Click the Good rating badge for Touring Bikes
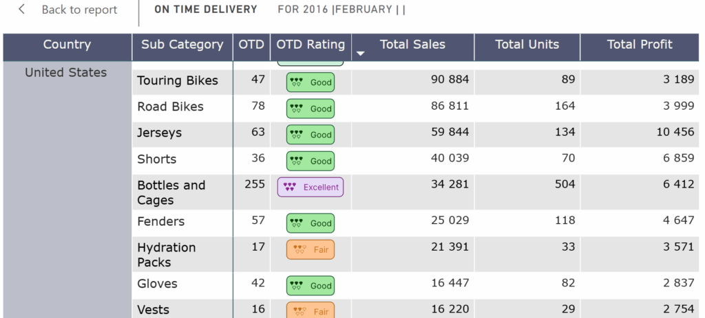Image resolution: width=705 pixels, height=318 pixels. point(311,82)
